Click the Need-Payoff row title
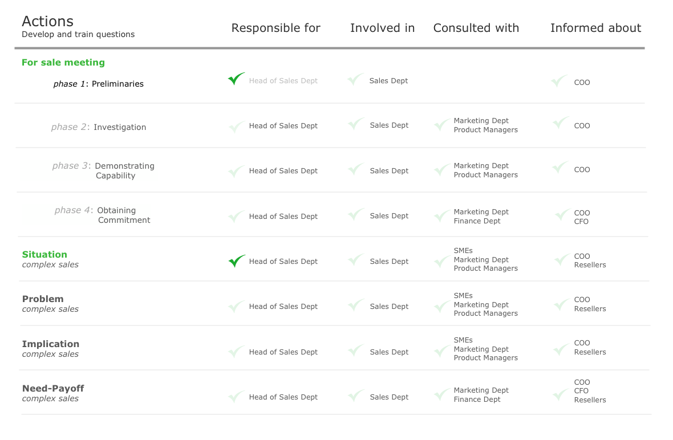The image size is (673, 440). click(x=53, y=389)
